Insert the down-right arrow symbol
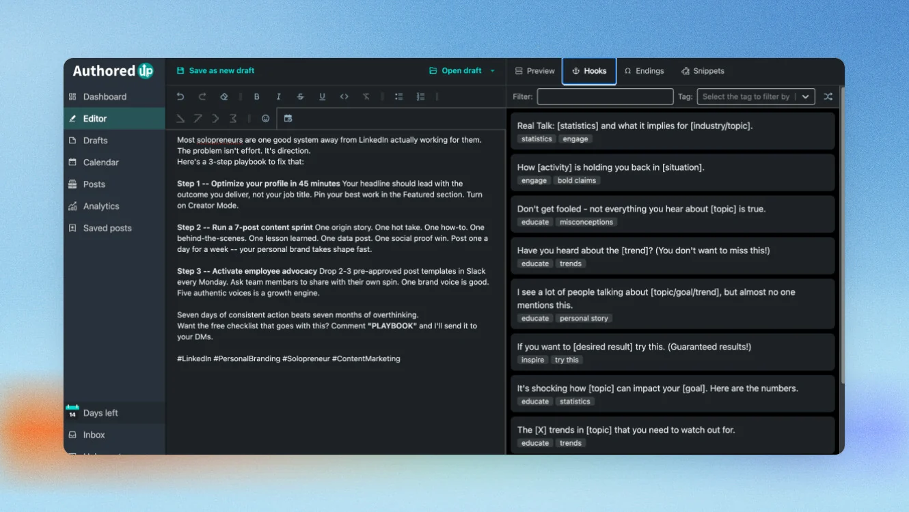 coord(180,119)
